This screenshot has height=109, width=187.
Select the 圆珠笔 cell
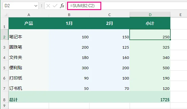pyautogui.click(x=29, y=45)
